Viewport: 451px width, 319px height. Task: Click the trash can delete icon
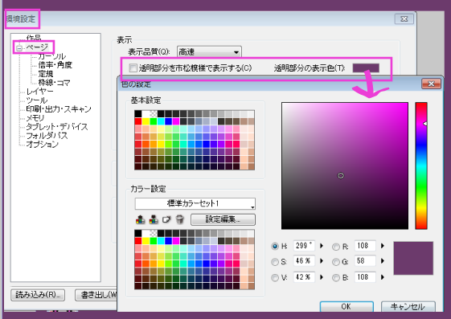coord(180,219)
